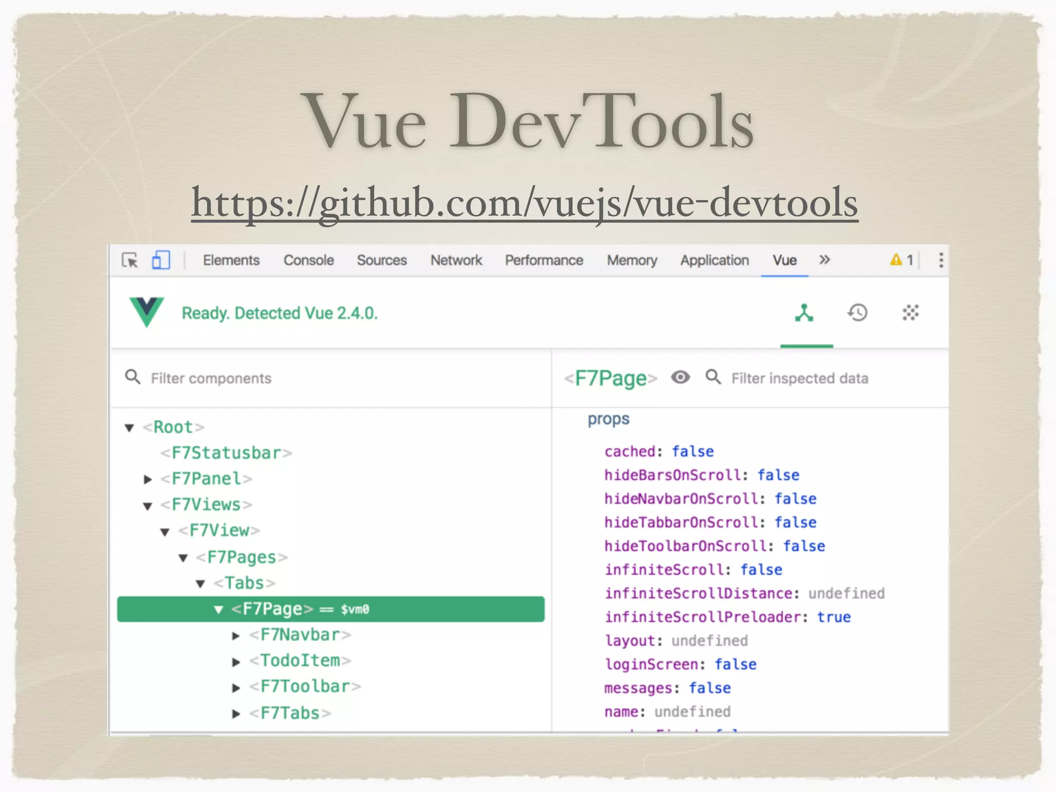Click the 'infiniteScrollPreloader: true' prop
Screen dimensions: 1056x792
(728, 617)
